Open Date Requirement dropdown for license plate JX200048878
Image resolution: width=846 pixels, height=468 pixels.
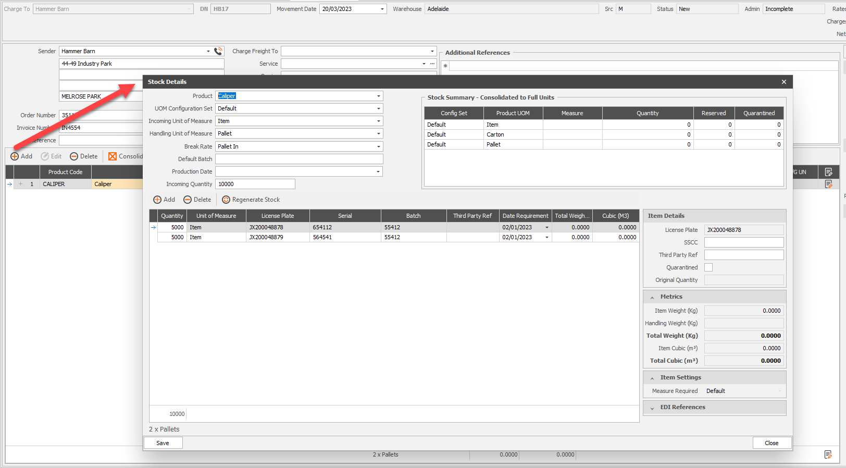(547, 227)
